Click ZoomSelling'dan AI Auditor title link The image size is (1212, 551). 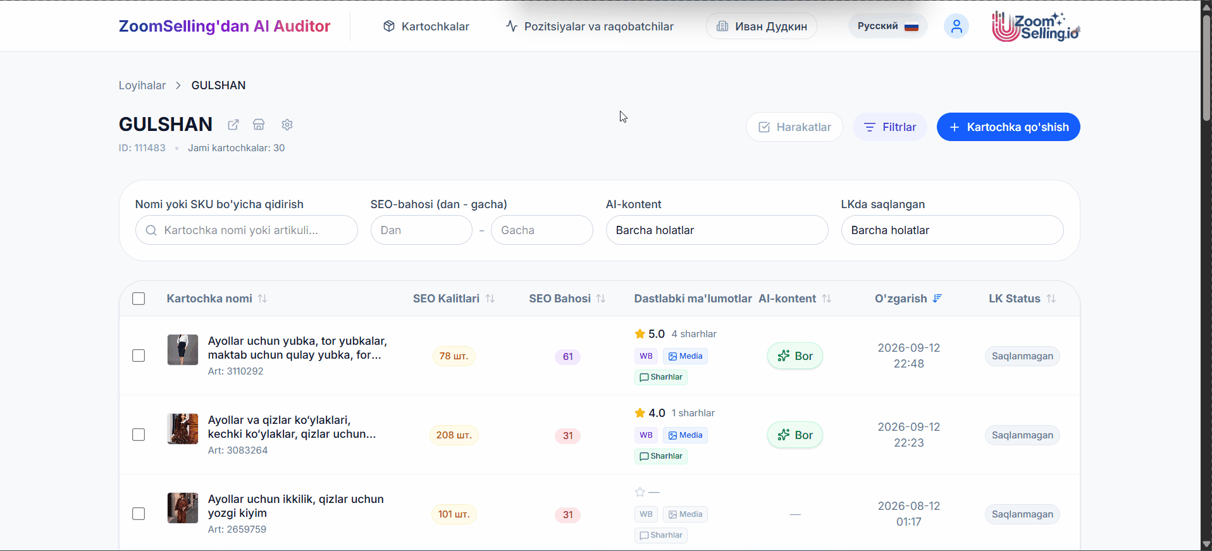(x=225, y=26)
